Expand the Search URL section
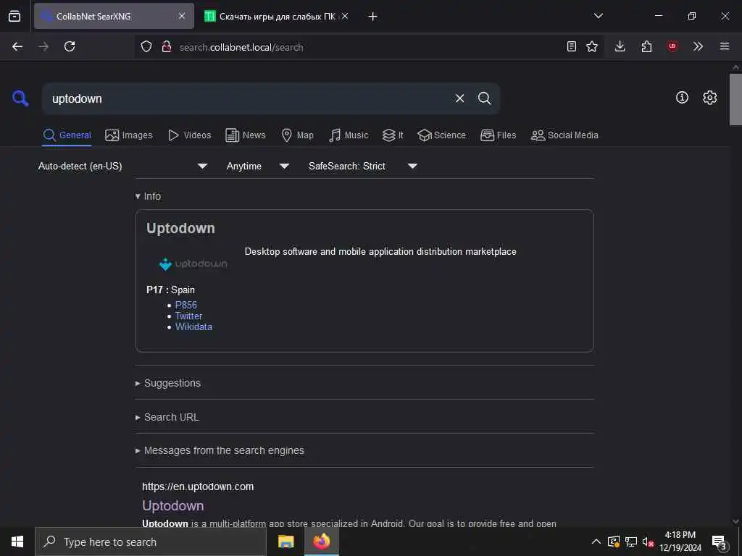This screenshot has width=742, height=556. (167, 417)
